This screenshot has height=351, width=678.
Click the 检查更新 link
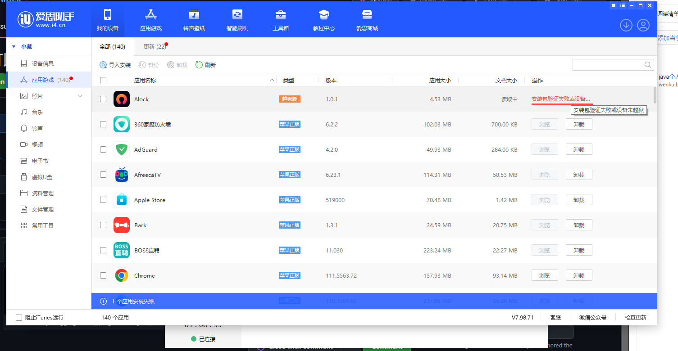(635, 317)
